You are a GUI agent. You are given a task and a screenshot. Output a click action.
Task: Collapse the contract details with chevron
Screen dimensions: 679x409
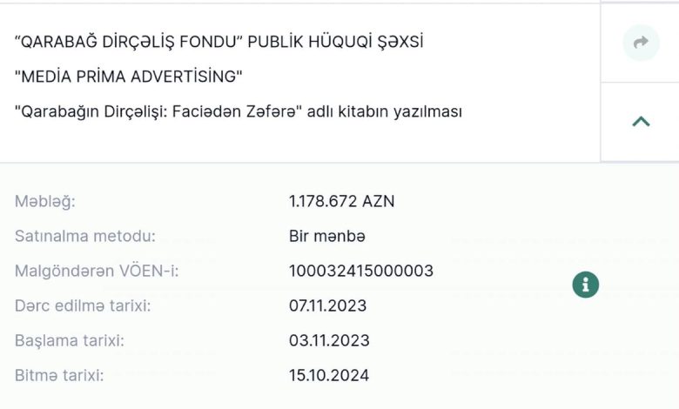pyautogui.click(x=641, y=122)
